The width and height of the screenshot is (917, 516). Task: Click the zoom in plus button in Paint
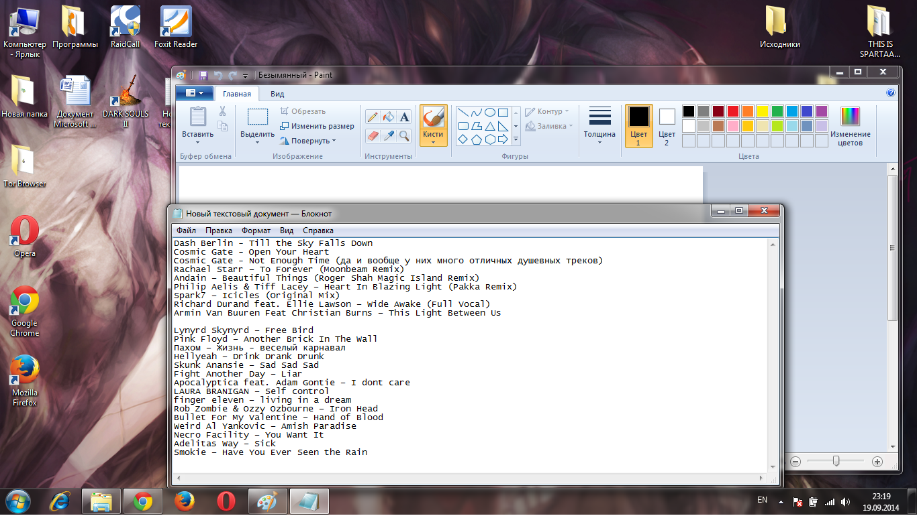[x=877, y=462]
